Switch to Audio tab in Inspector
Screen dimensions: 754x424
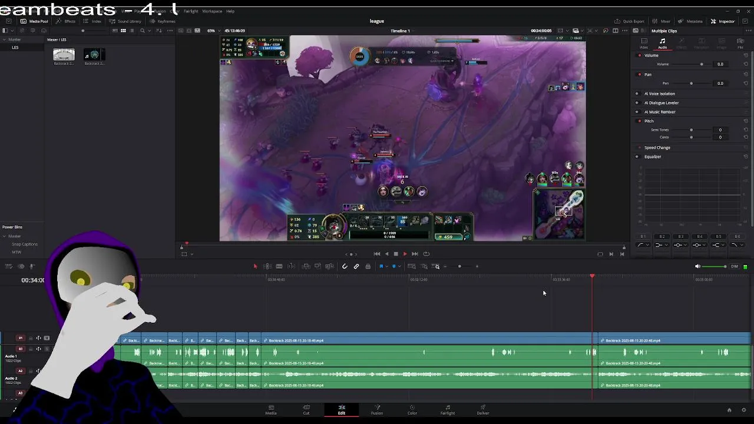pyautogui.click(x=662, y=43)
